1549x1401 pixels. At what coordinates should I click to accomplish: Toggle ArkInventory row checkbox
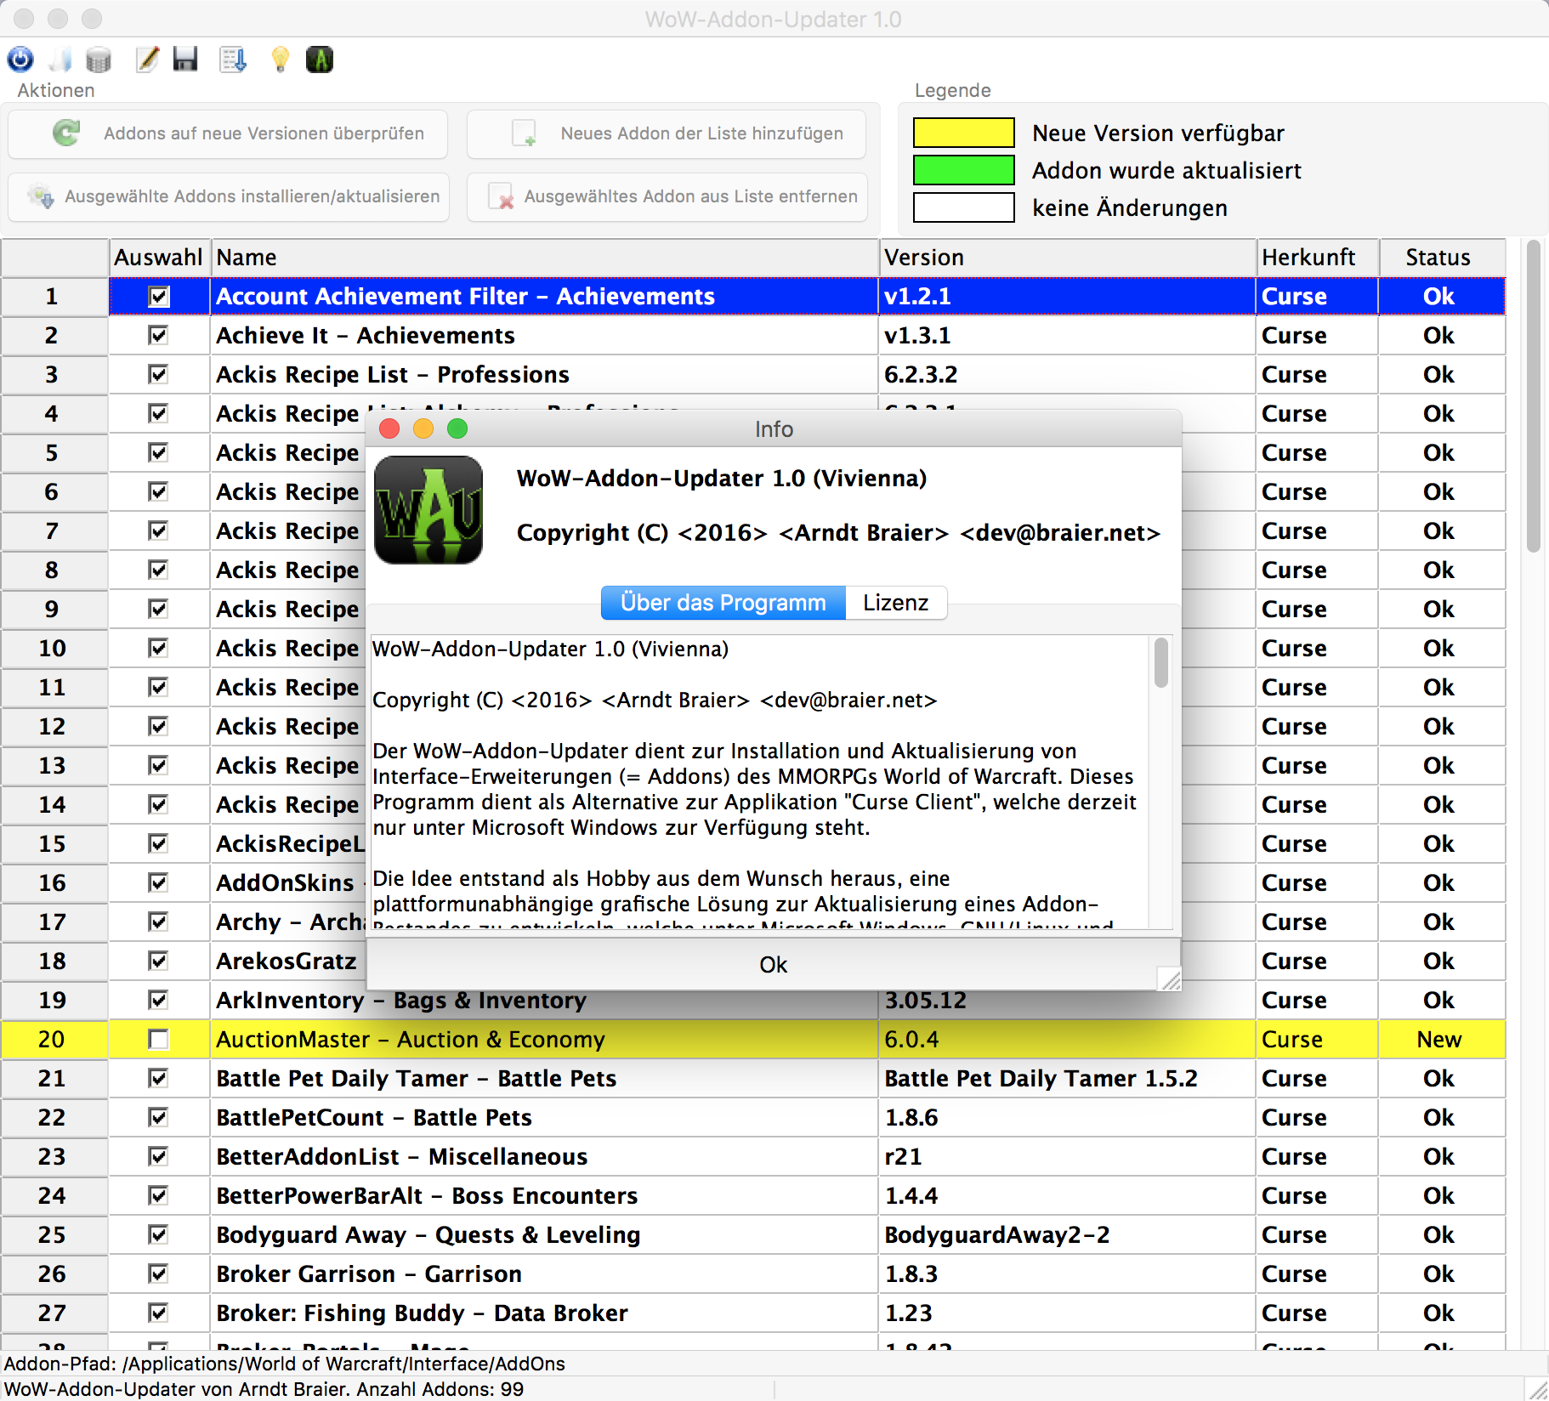point(159,1001)
